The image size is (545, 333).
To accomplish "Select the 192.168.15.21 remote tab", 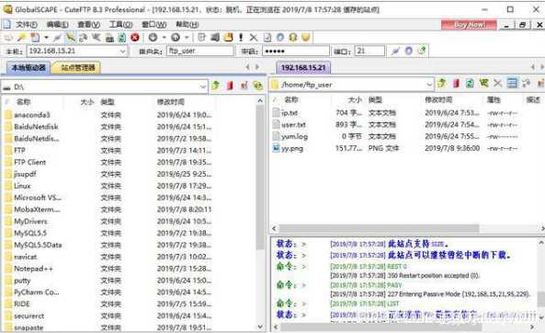I will 303,67.
